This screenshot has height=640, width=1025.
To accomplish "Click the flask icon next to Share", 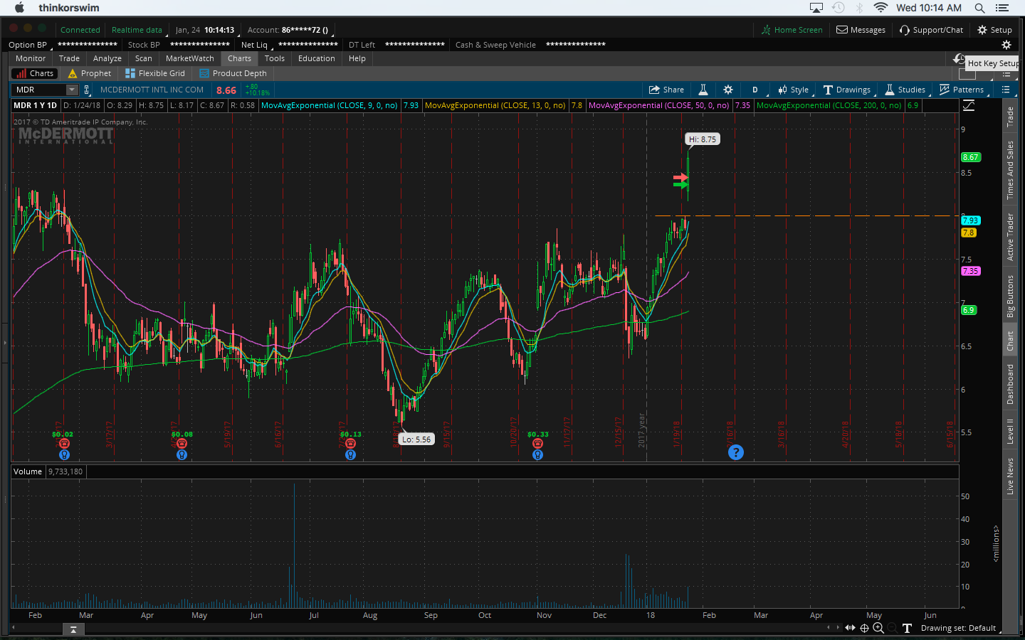I will [x=703, y=90].
